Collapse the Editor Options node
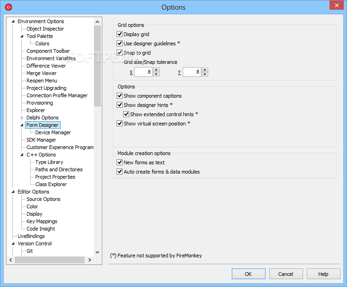This screenshot has height=287, width=347. (13, 192)
